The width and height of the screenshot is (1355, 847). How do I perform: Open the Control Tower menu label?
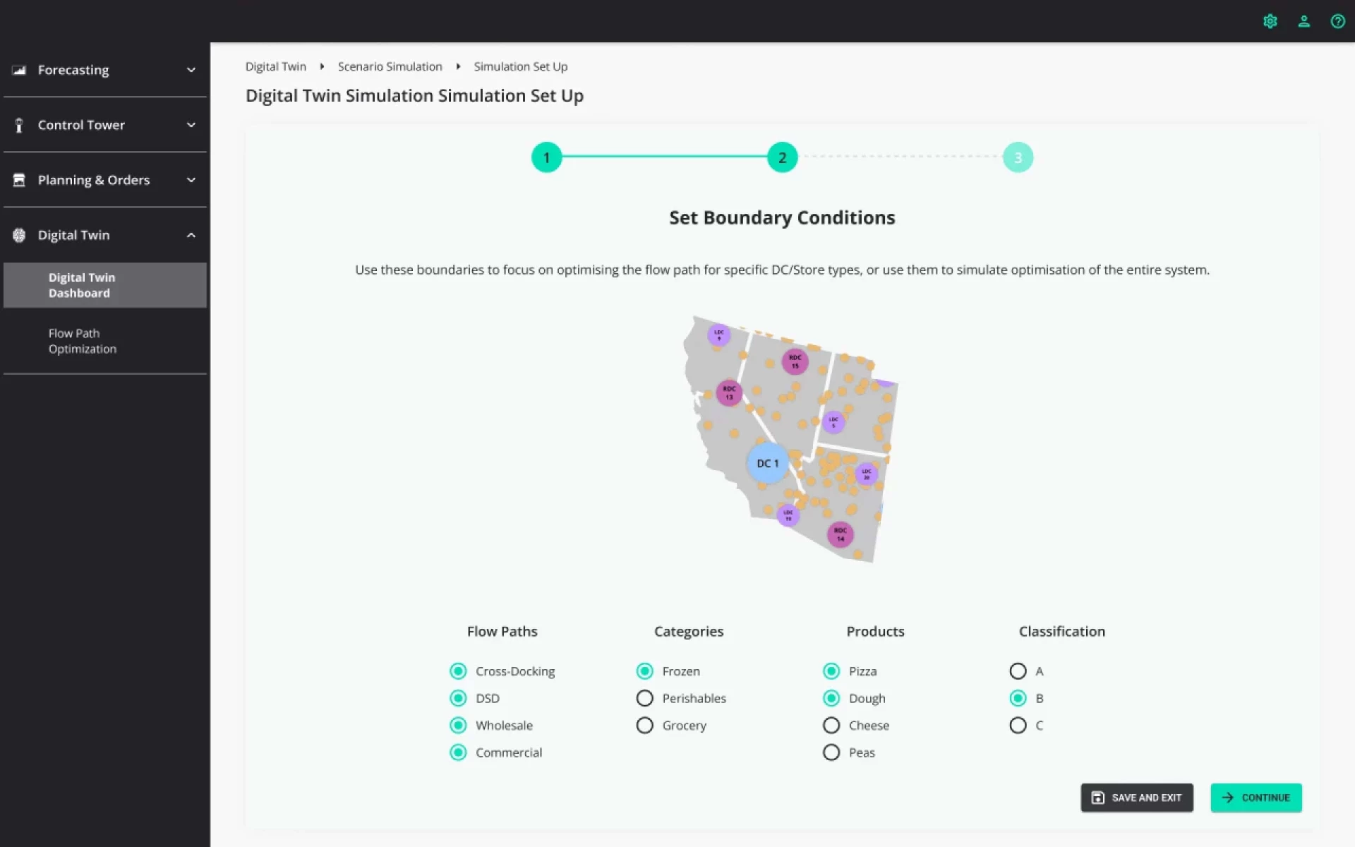pyautogui.click(x=81, y=125)
